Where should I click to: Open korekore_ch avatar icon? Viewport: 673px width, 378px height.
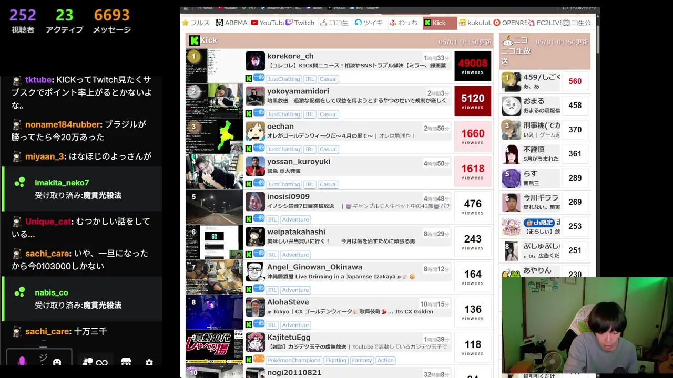255,61
